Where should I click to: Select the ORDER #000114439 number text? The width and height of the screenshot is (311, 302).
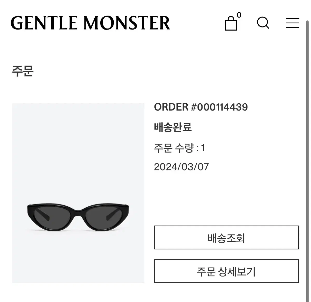pos(201,107)
